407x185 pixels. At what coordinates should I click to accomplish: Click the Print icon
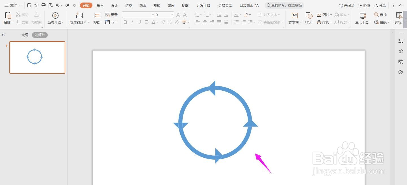(x=44, y=5)
